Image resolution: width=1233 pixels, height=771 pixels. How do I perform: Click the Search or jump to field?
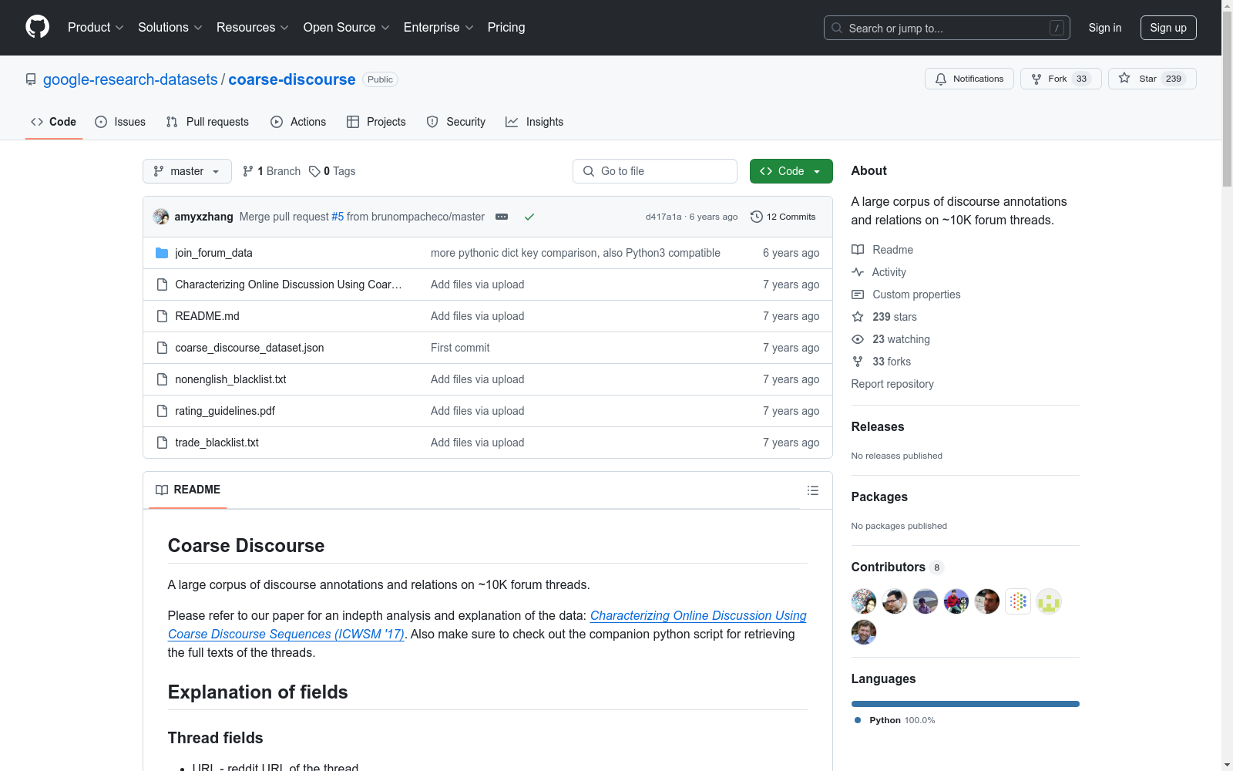[x=947, y=28]
